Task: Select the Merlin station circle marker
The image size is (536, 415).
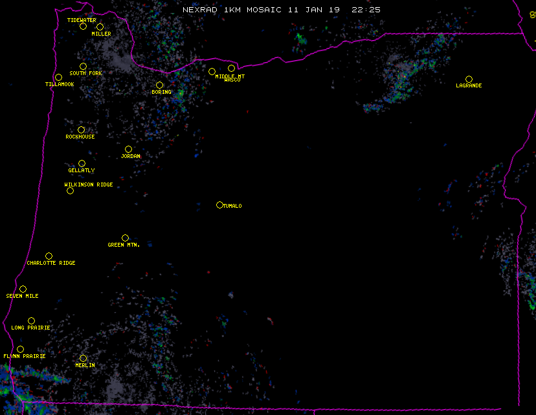Action: pos(83,359)
